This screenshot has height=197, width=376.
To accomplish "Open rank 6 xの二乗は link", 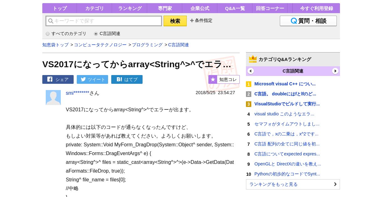I will pos(286,134).
